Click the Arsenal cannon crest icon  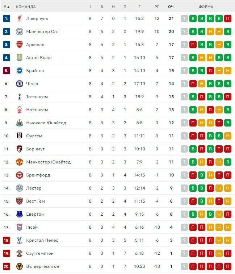pyautogui.click(x=20, y=45)
